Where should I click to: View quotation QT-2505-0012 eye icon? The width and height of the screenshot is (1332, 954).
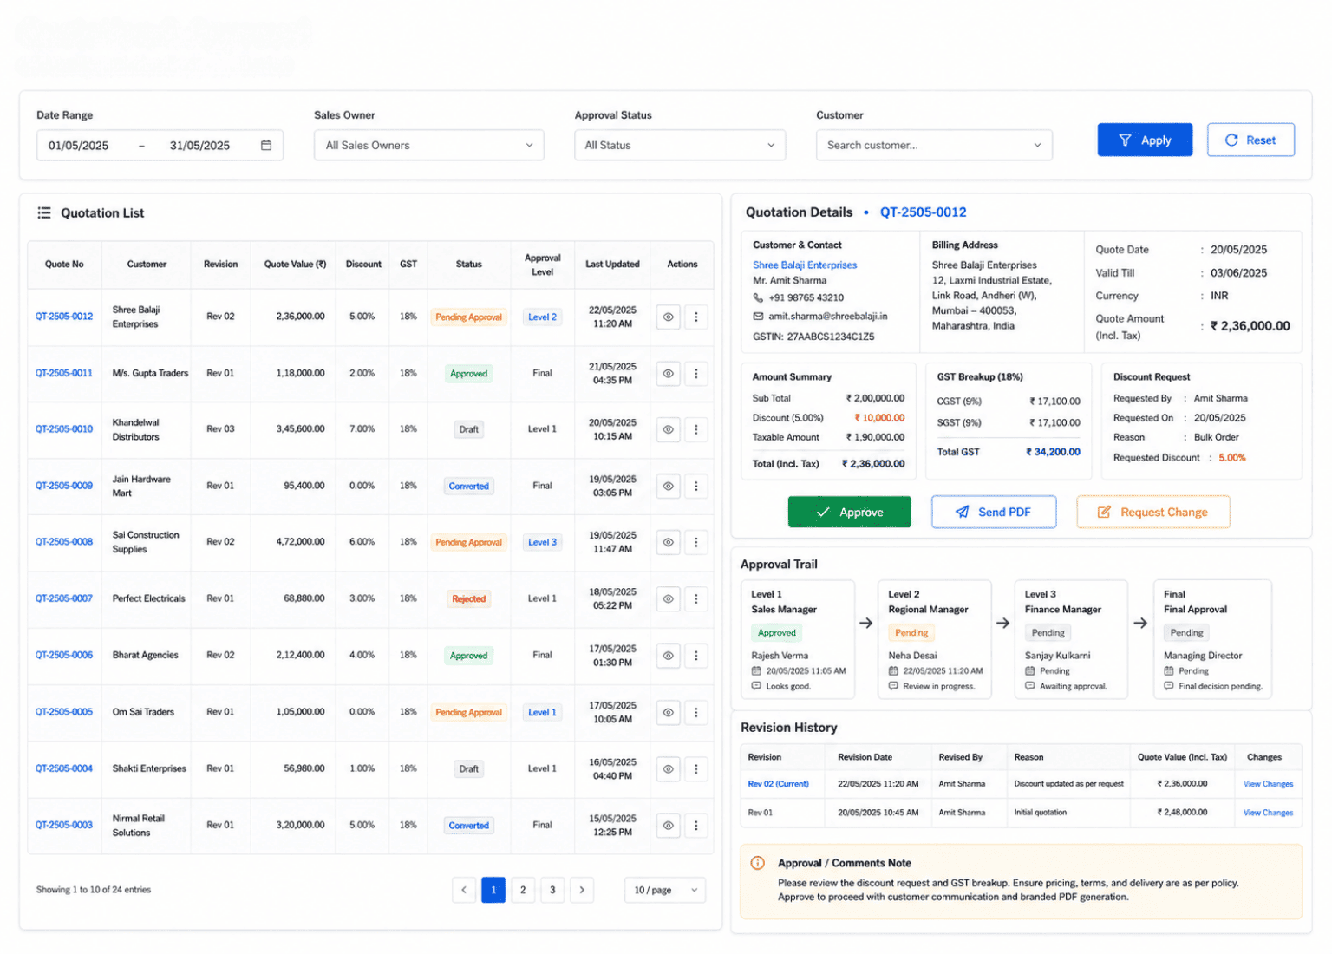coord(668,317)
